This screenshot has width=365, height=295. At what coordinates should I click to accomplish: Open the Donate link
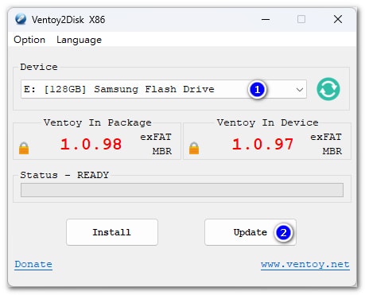click(33, 265)
